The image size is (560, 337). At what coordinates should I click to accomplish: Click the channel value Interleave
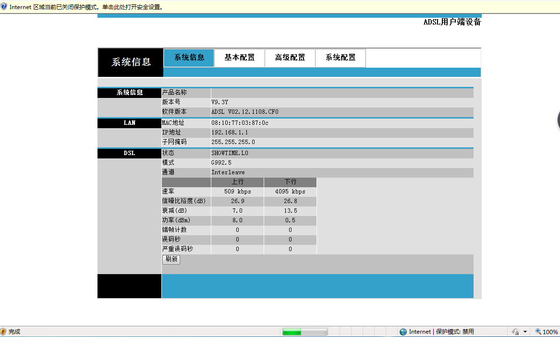pyautogui.click(x=228, y=172)
